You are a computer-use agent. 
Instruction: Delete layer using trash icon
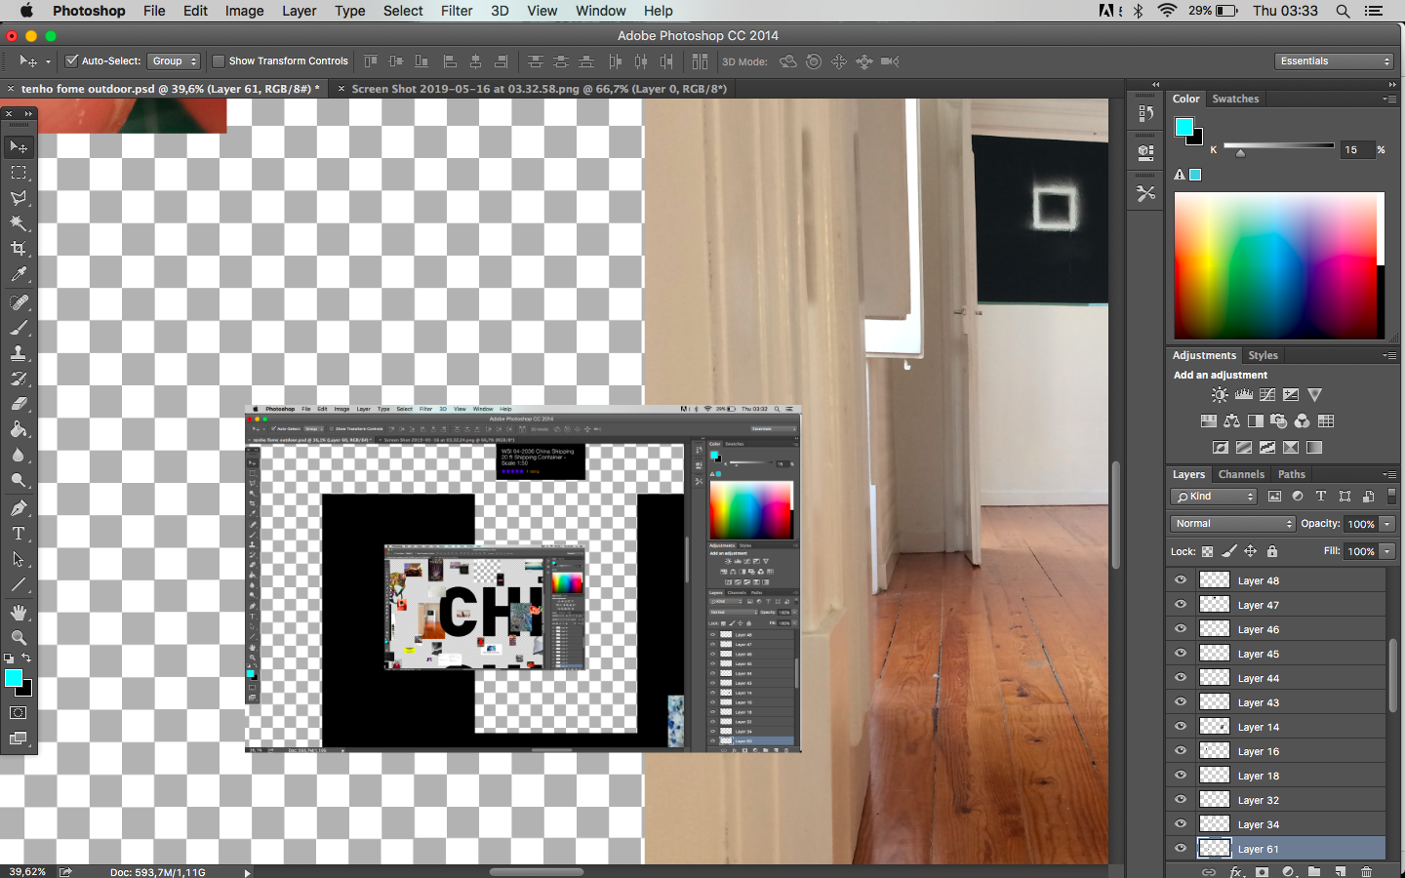click(1366, 871)
